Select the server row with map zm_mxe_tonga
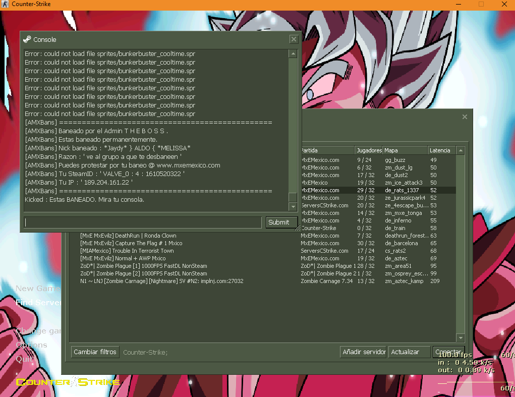Image resolution: width=515 pixels, height=397 pixels. 378,213
